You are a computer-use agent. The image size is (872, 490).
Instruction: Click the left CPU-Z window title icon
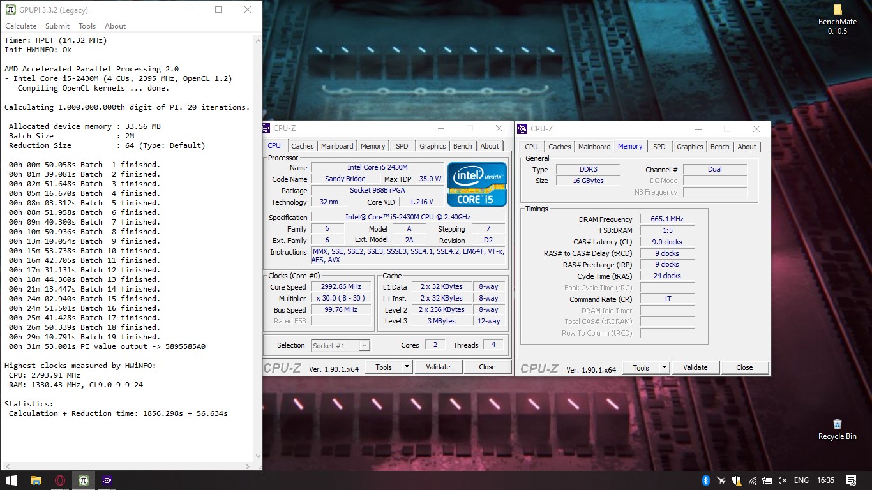[266, 128]
